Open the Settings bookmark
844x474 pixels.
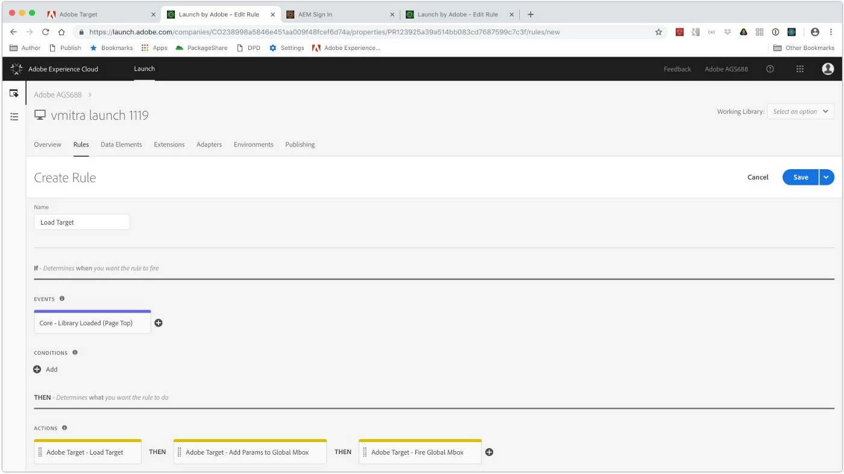pos(287,48)
